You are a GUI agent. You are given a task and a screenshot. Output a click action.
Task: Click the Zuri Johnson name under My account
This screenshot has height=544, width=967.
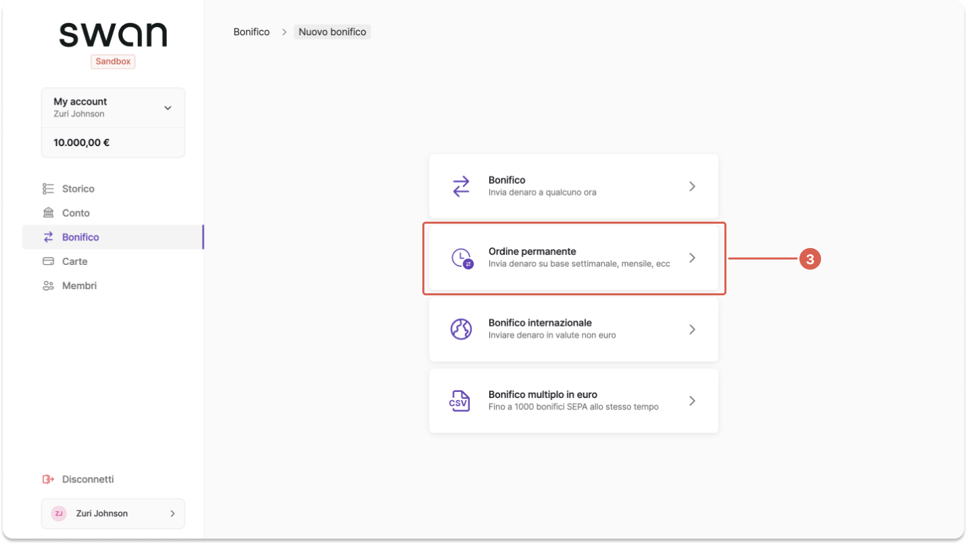[x=79, y=114]
